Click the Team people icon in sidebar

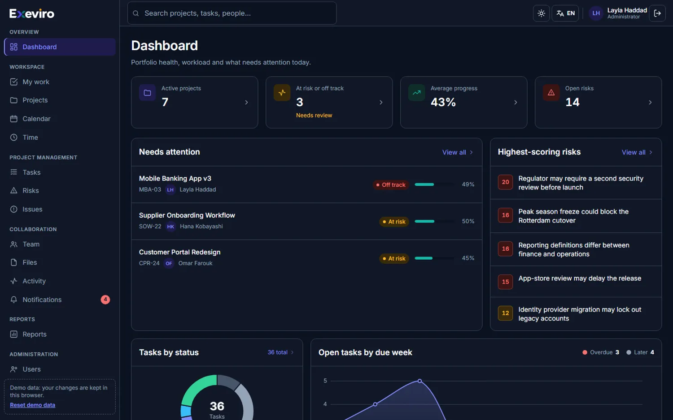click(x=14, y=244)
